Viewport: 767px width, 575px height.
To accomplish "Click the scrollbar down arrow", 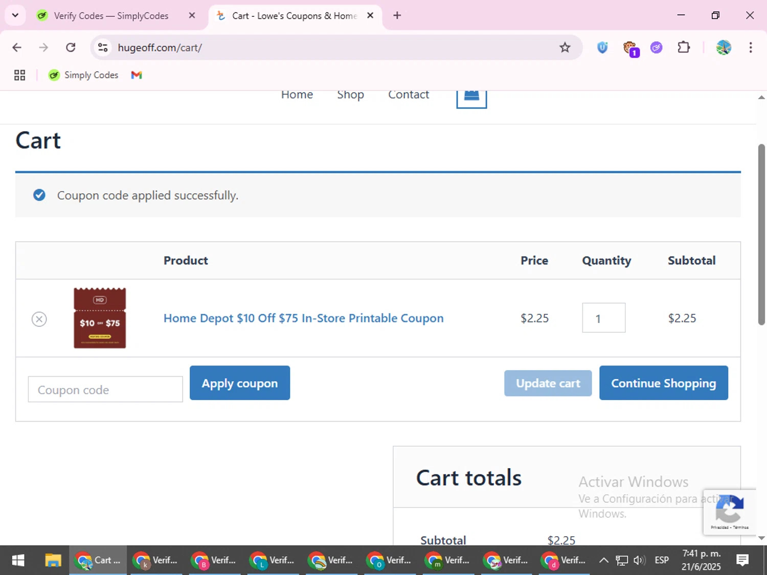I will [761, 538].
